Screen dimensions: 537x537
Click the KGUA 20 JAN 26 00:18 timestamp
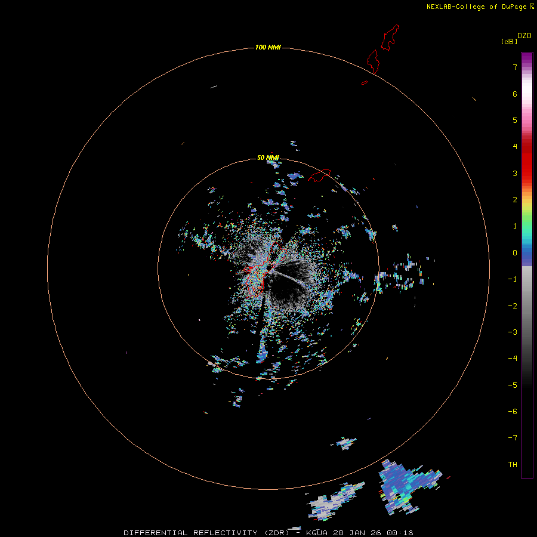[x=360, y=533]
